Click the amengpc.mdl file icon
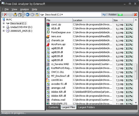The image size is (139, 116). (48, 88)
